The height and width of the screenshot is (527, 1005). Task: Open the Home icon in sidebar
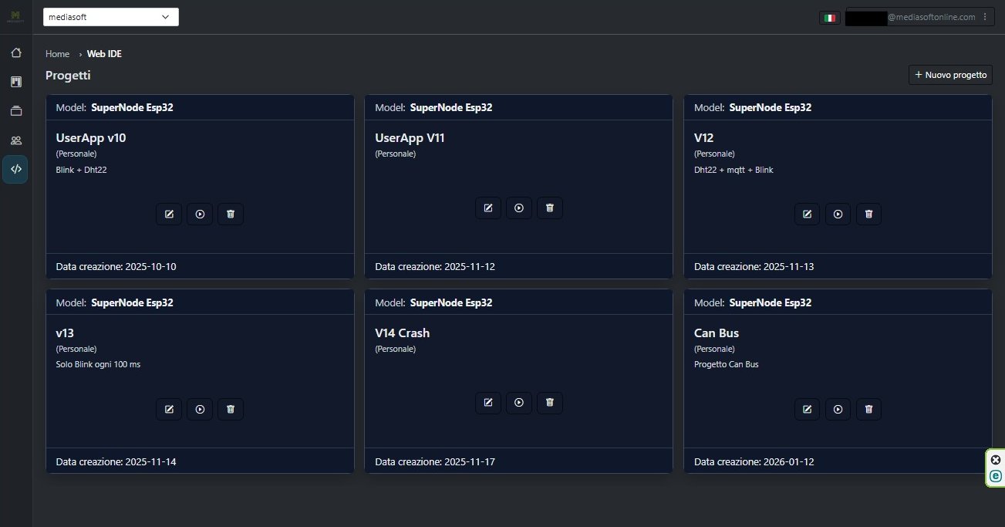click(15, 53)
